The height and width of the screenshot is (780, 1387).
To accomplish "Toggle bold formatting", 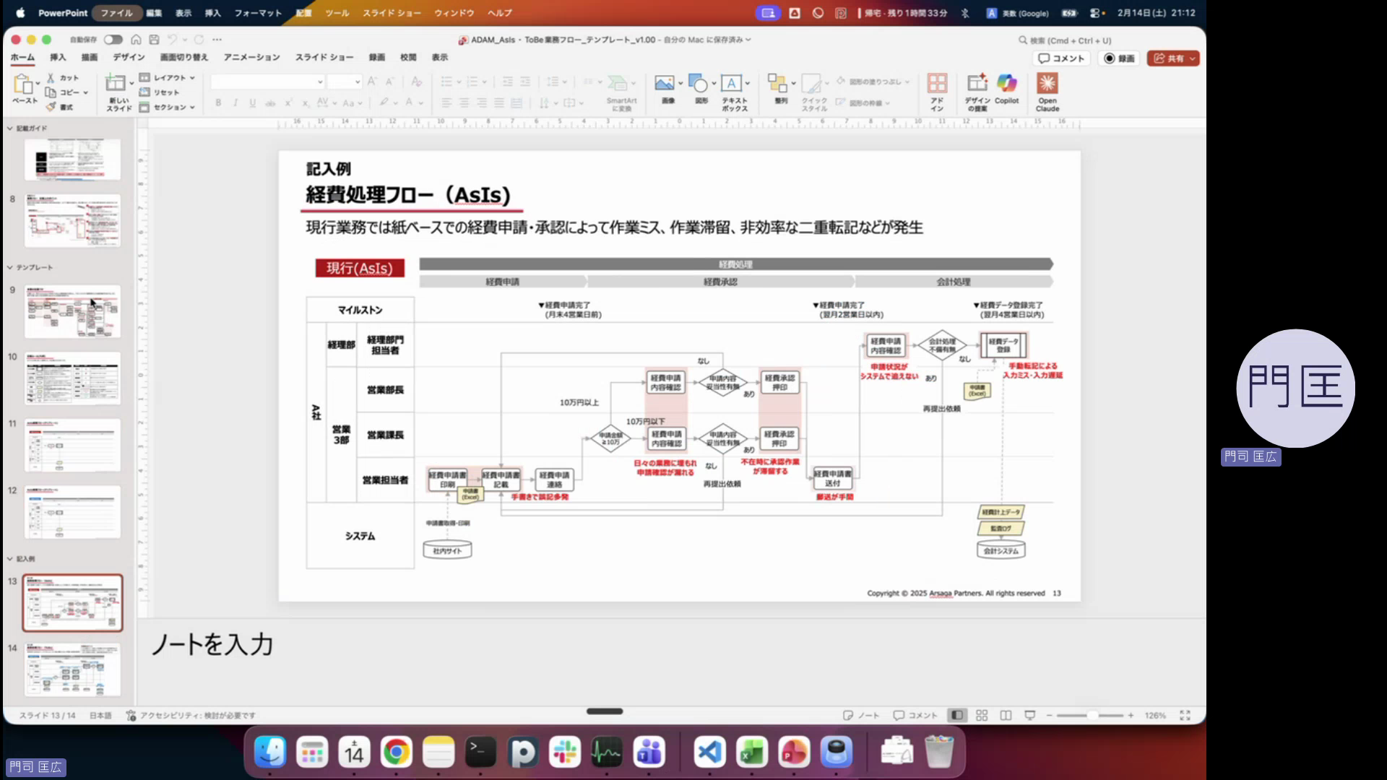I will click(x=217, y=103).
